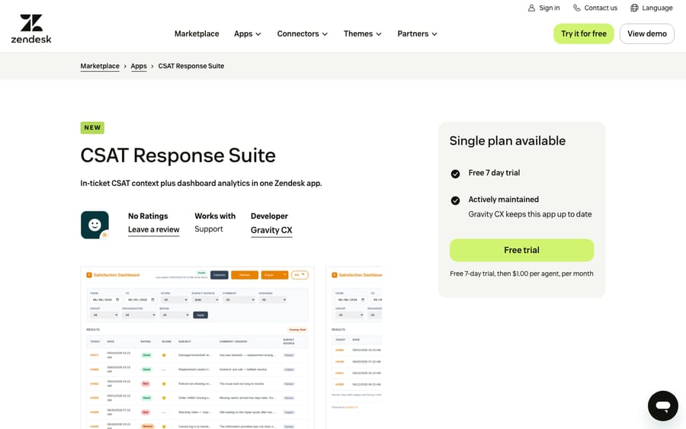
Task: Expand the Themes menu chevron
Action: point(379,34)
